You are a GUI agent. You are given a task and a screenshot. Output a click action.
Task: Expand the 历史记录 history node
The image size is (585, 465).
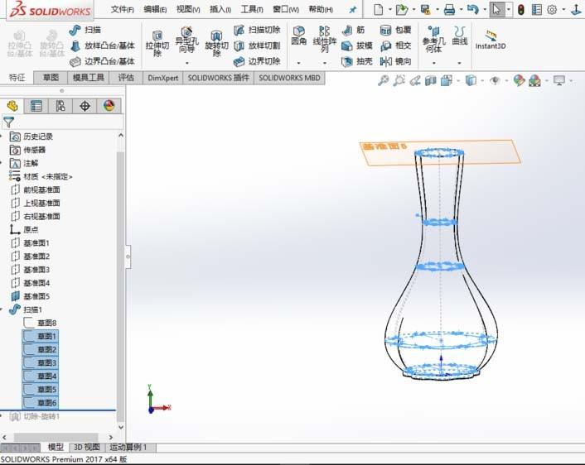tap(2, 137)
